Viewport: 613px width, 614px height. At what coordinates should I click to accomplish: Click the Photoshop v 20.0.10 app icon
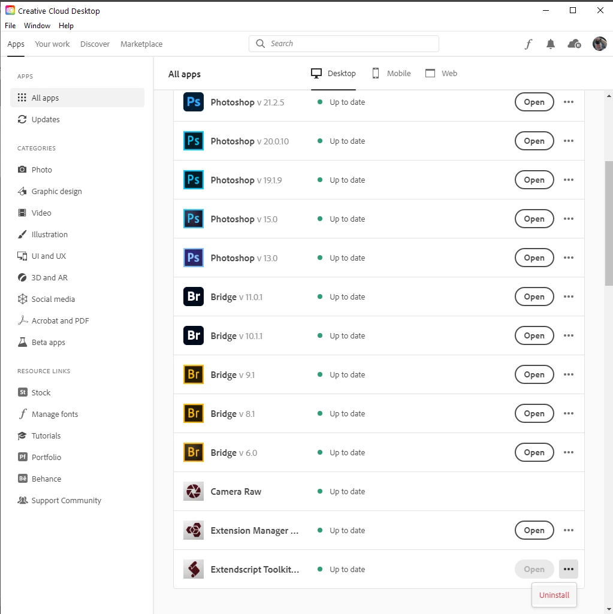click(194, 141)
